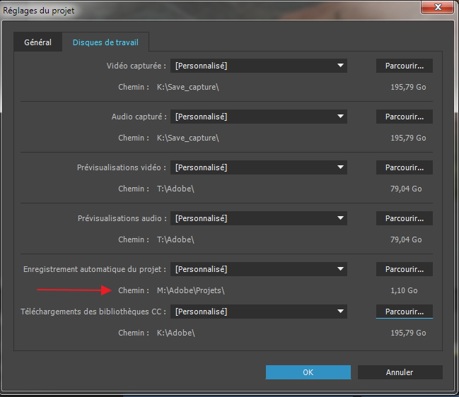
Task: Browse folder for Téléchargements des bibliothèques CC
Action: pyautogui.click(x=405, y=312)
